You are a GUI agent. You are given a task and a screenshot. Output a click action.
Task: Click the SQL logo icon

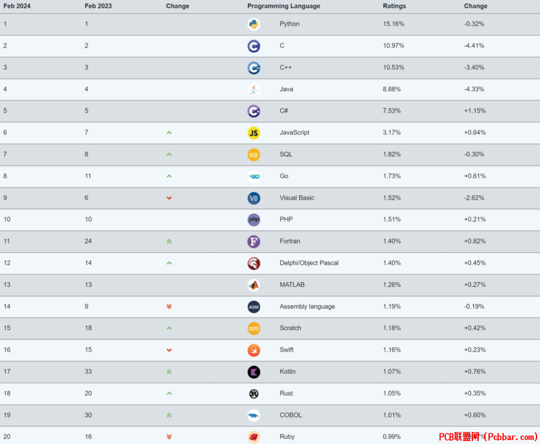click(254, 155)
